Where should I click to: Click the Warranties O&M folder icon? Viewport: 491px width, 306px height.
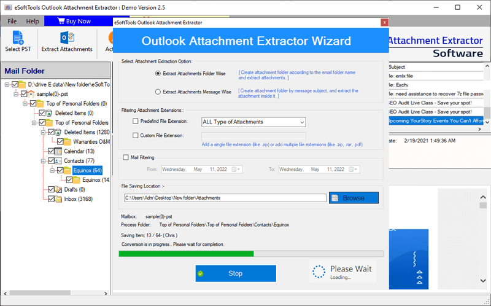point(68,142)
